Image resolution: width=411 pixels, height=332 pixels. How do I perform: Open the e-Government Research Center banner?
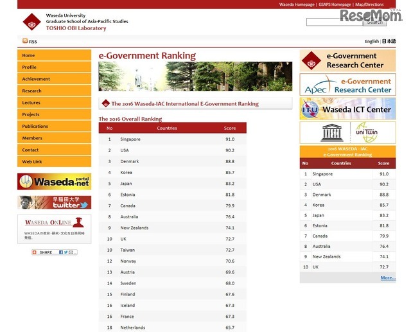coord(347,61)
